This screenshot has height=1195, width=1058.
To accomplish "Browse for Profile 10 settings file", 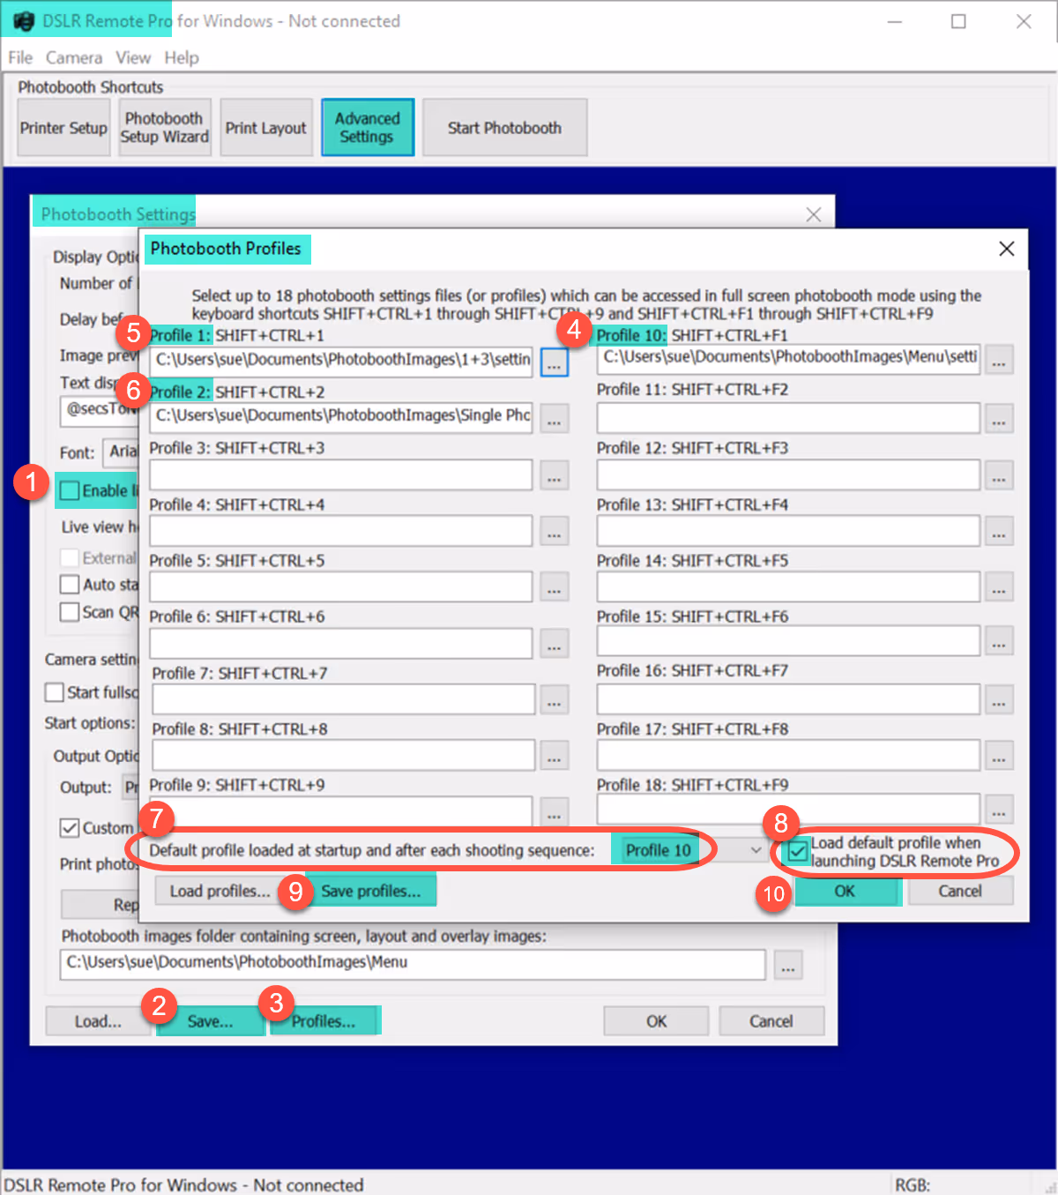I will click(x=999, y=360).
